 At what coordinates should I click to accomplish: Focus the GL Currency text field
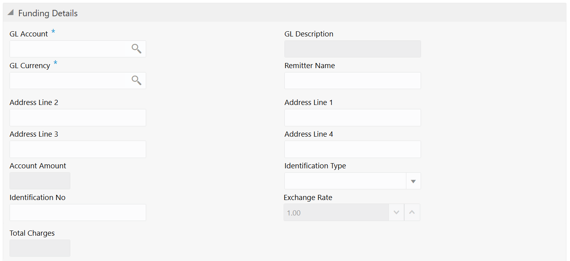coord(70,80)
